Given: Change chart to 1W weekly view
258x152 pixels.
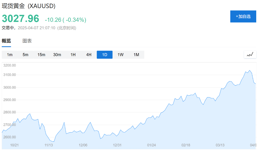Looking at the screenshot, I should [x=120, y=55].
